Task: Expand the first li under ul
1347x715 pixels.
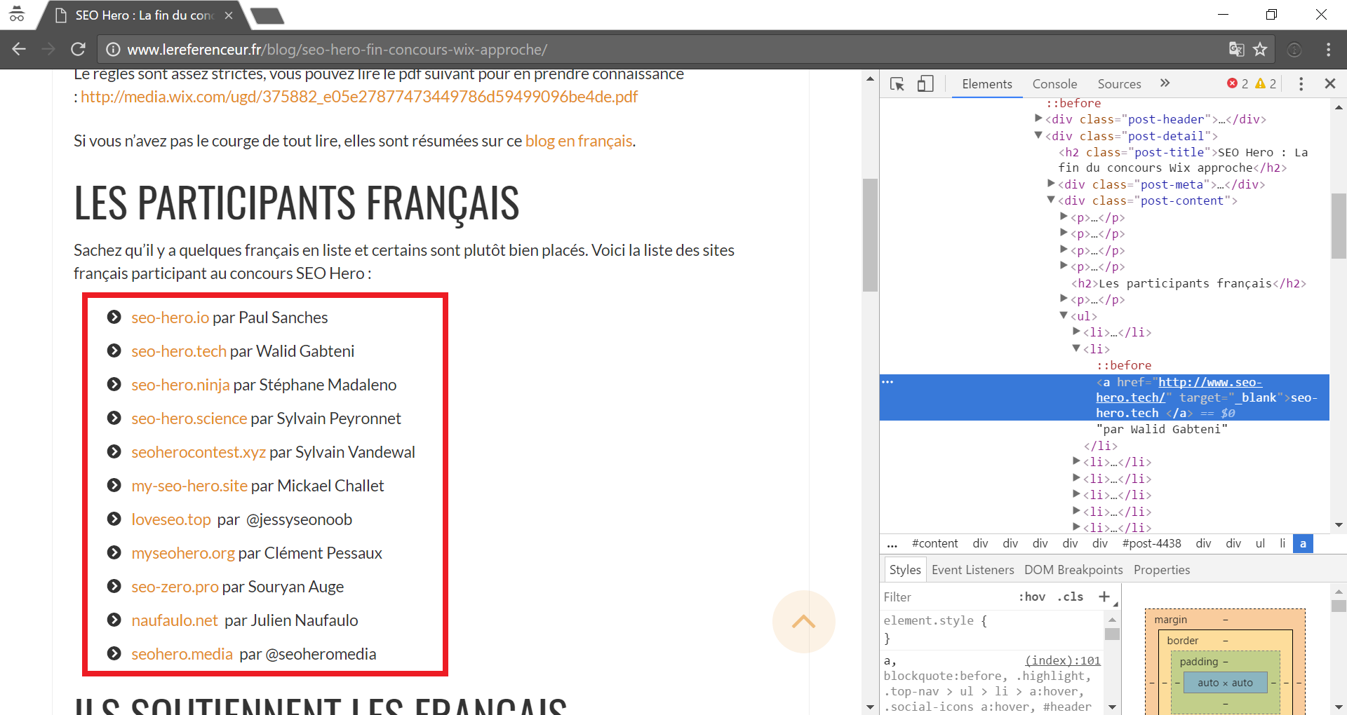Action: click(x=1076, y=332)
